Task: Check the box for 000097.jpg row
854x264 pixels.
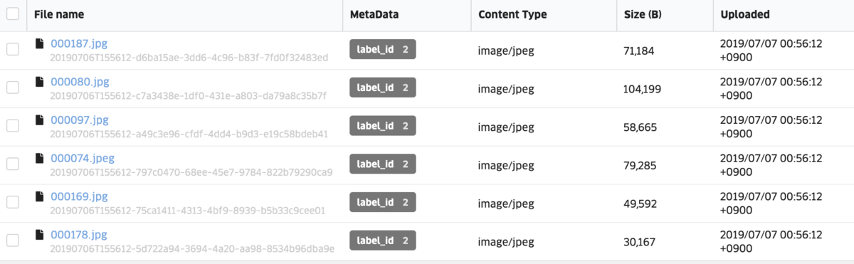Action: point(13,126)
